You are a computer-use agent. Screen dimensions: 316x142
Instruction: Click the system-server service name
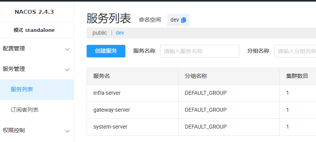coord(110,127)
